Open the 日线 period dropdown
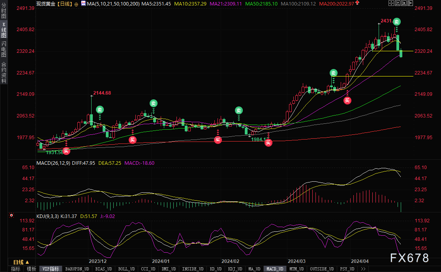The height and width of the screenshot is (272, 441). point(21,262)
